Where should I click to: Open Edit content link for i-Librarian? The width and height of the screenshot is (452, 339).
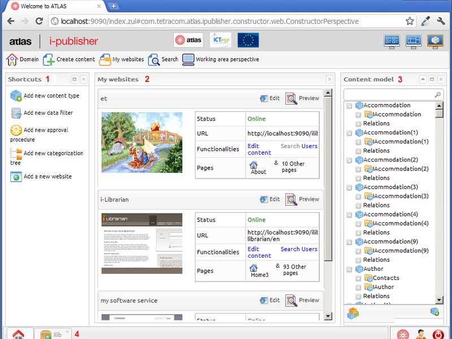259,252
